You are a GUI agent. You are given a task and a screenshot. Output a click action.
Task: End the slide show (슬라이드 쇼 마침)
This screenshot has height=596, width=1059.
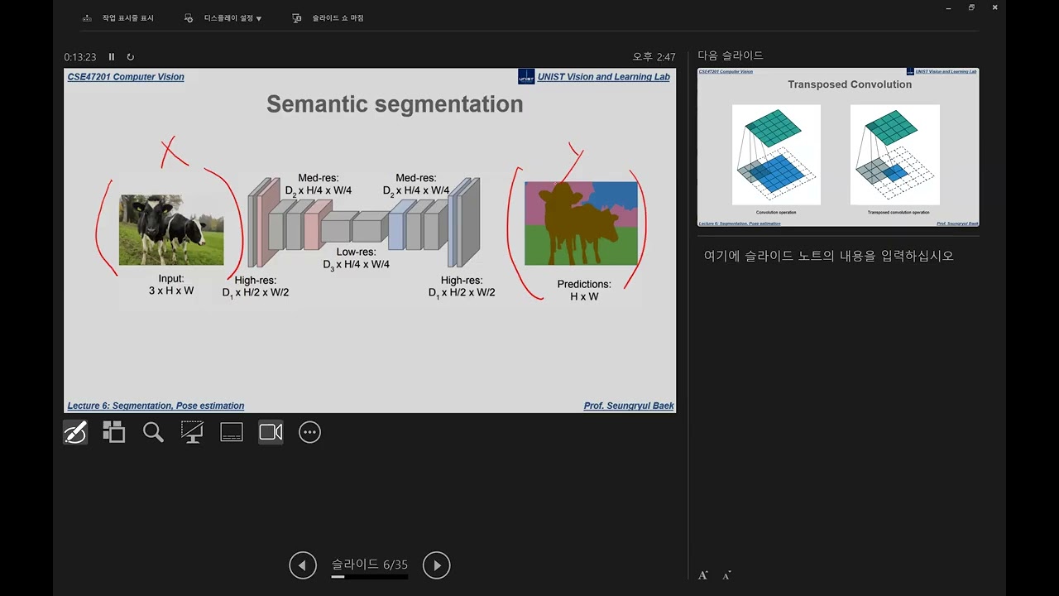click(x=328, y=18)
